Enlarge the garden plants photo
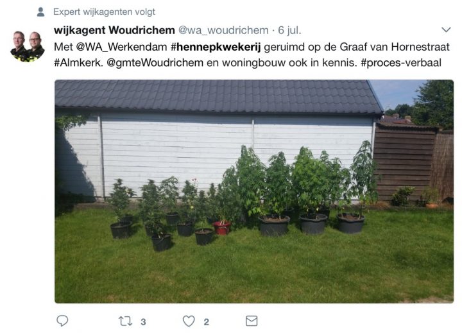This screenshot has height=333, width=462. pos(254,192)
